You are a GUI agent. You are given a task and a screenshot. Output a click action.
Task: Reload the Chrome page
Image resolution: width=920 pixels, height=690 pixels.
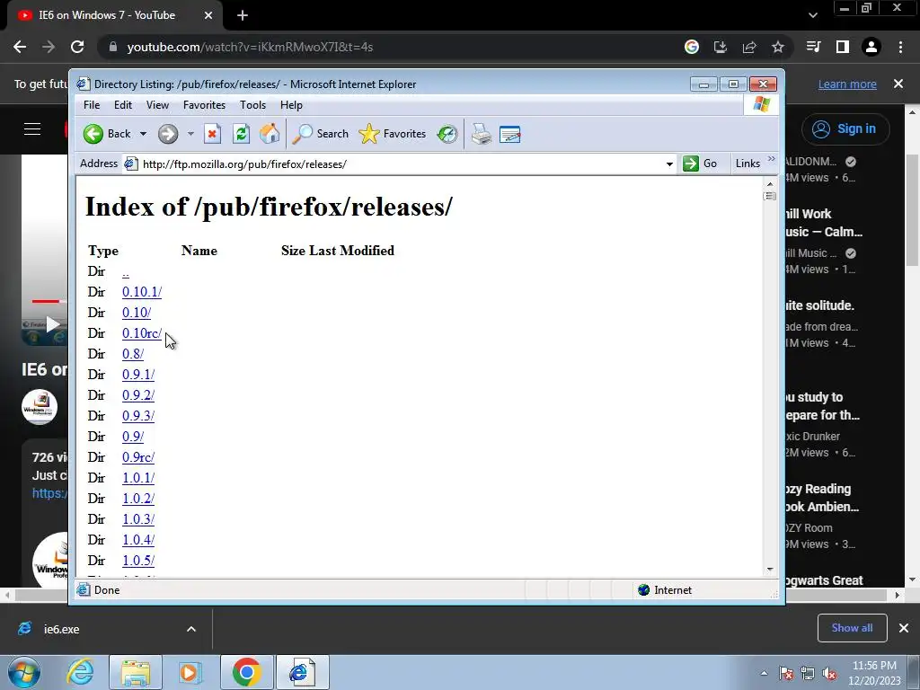(77, 47)
